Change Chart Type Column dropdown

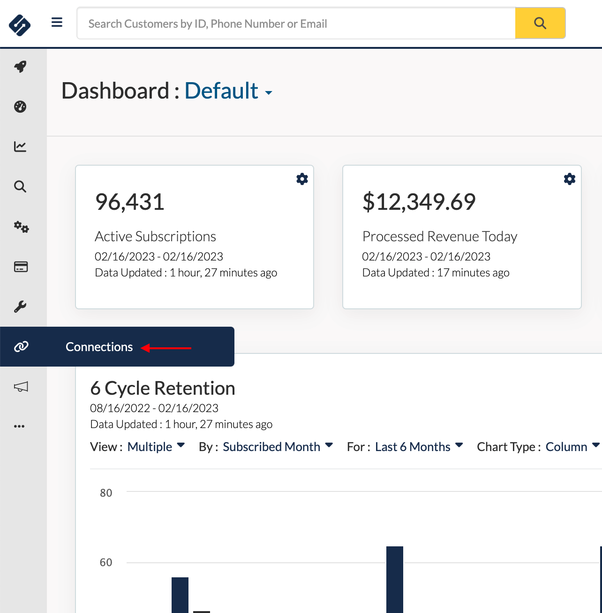(572, 447)
